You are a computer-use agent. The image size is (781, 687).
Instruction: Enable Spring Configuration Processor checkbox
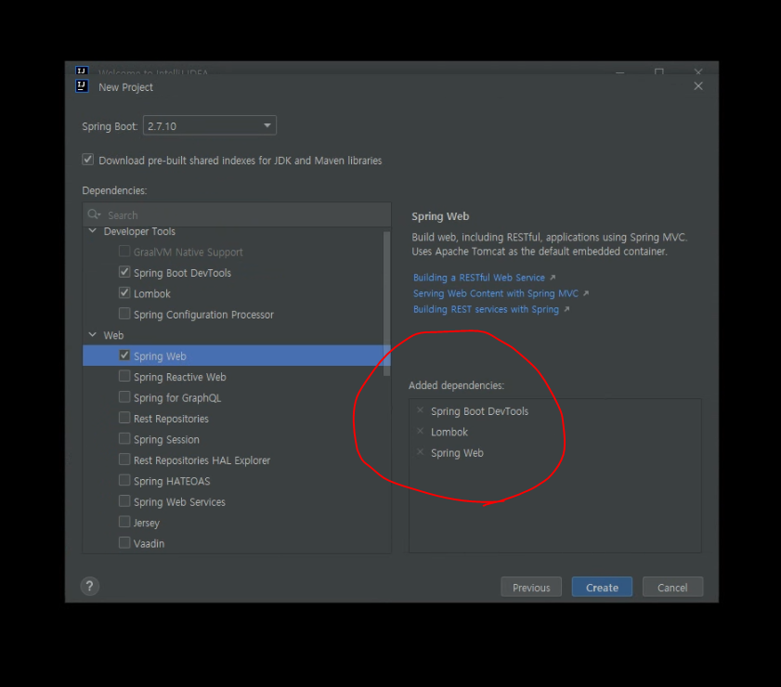[124, 314]
